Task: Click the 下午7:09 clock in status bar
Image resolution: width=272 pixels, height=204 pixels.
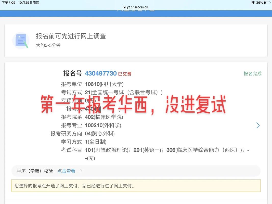Action: [x=8, y=3]
